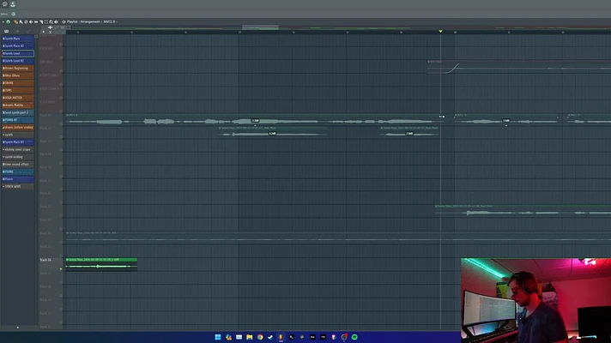
Task: Open the clip menu of the first Track 16 audio clip
Action: click(x=220, y=128)
